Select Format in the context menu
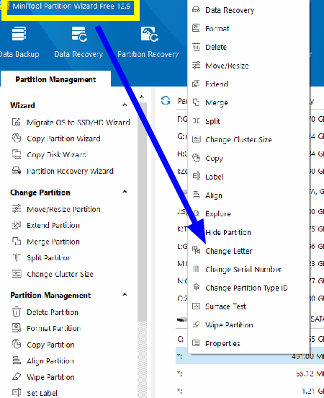Screen dimensions: 324x398 click(217, 28)
